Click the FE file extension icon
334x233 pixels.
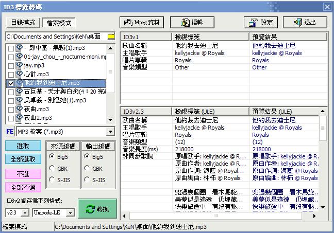tap(10, 132)
